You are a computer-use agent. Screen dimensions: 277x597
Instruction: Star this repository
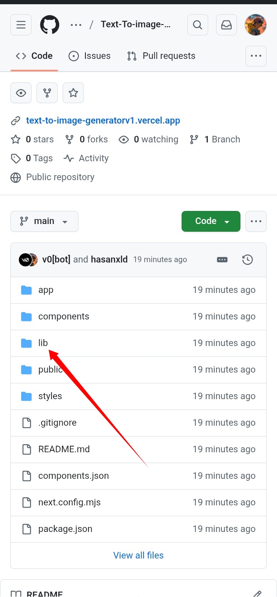[x=73, y=93]
